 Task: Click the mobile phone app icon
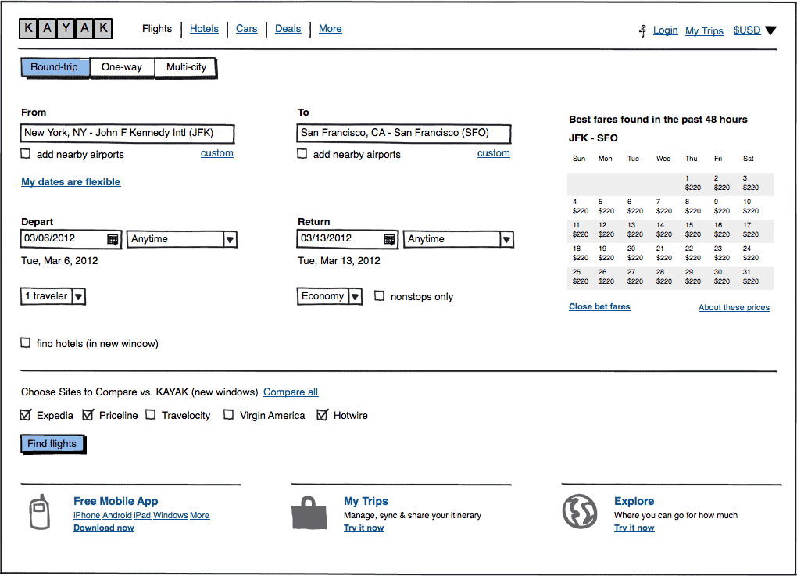[40, 512]
